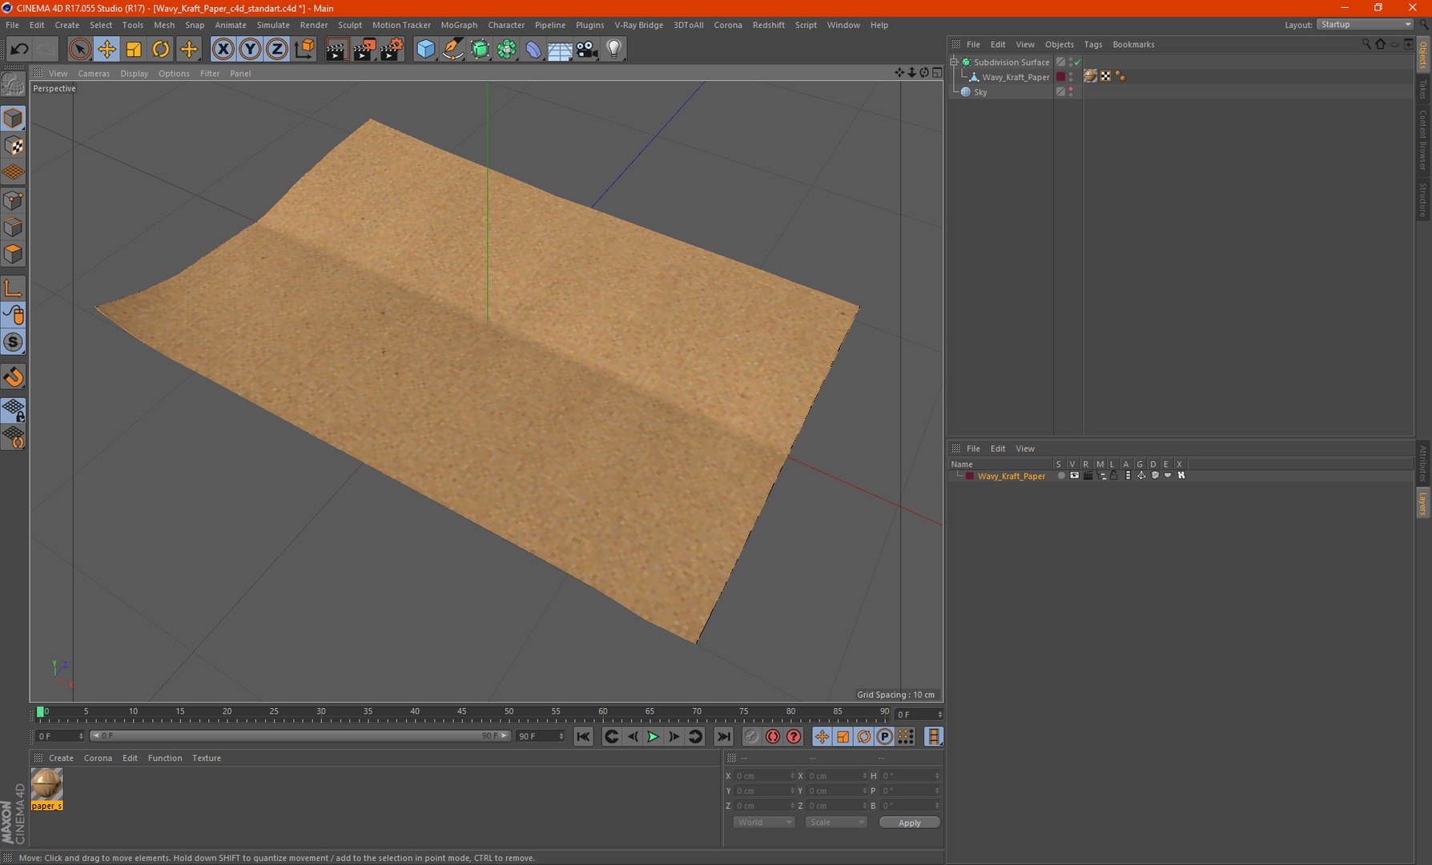Toggle Y axis lock
The image size is (1432, 865).
(x=250, y=50)
